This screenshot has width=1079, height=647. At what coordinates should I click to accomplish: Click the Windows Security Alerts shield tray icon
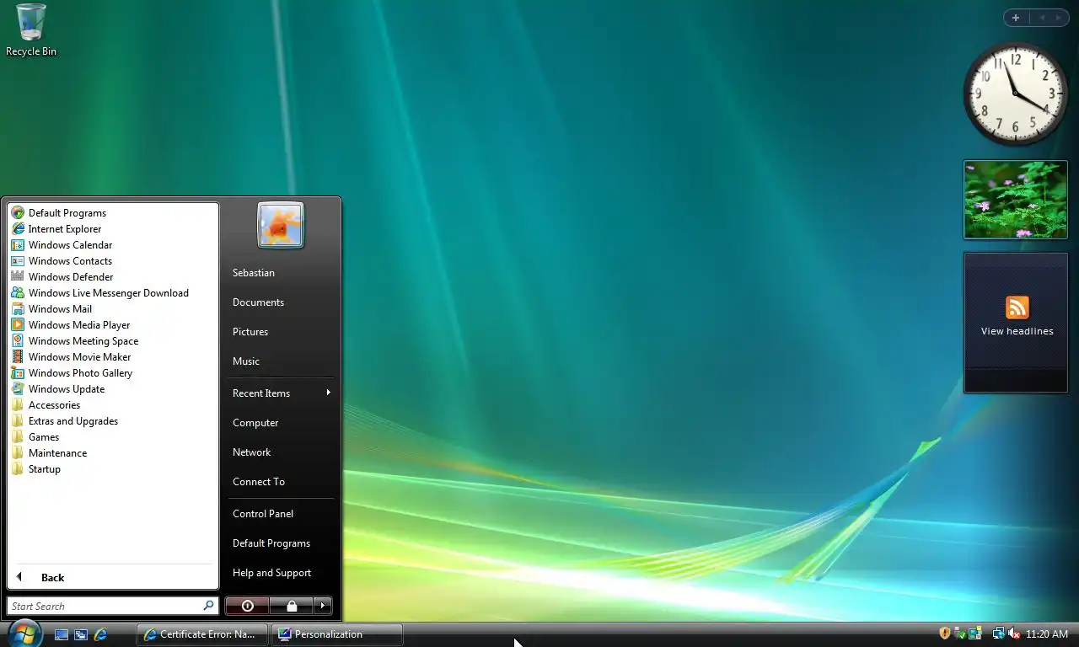(x=945, y=634)
